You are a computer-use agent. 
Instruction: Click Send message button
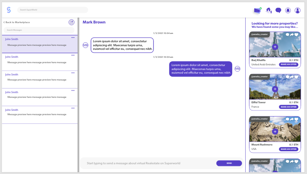(229, 163)
